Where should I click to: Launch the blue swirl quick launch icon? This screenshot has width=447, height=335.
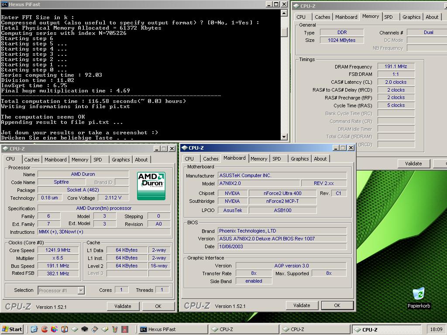tap(34, 329)
